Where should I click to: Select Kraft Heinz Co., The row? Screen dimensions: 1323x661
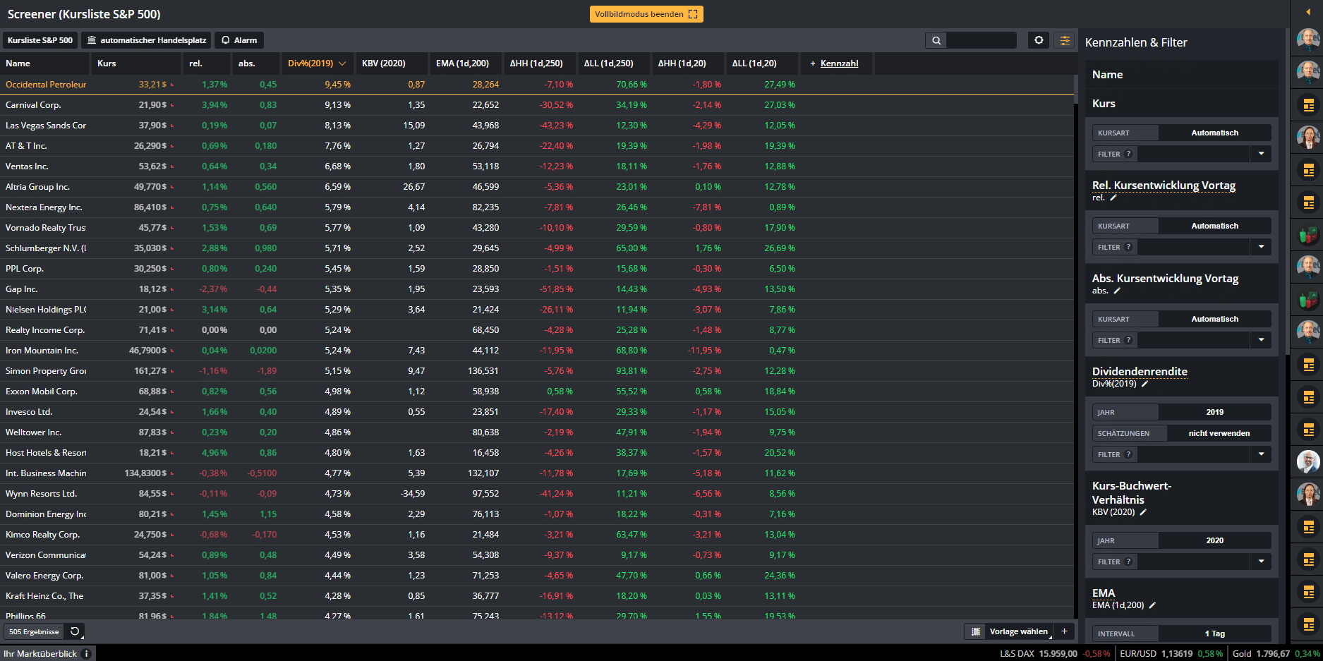(536, 596)
